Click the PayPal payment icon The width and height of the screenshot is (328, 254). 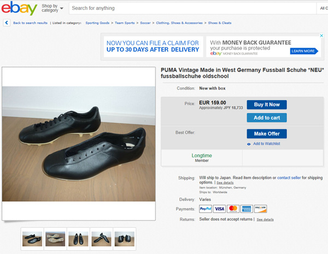click(205, 209)
